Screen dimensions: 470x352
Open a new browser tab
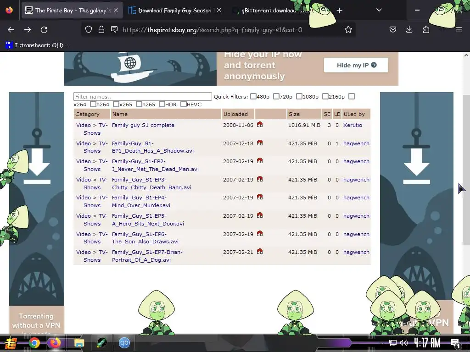(339, 11)
